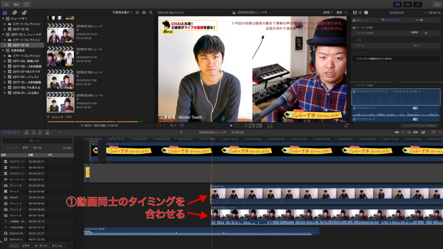Toggle the ダイアログ-1 checkbox

[354, 108]
